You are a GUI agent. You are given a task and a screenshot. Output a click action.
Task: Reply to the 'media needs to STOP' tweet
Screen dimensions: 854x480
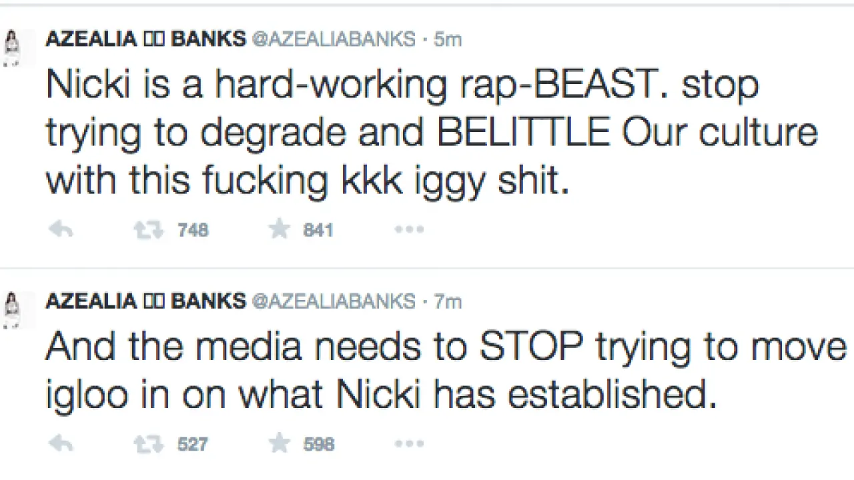pyautogui.click(x=61, y=444)
